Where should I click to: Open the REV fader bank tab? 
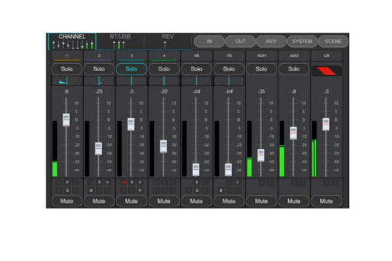167,42
